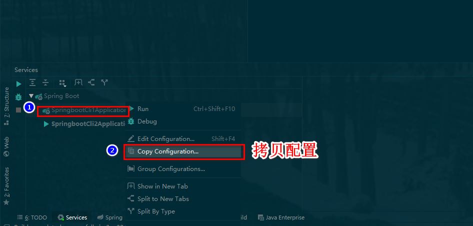Collapse the Spring Boot tree node
473x226 pixels.
point(31,96)
